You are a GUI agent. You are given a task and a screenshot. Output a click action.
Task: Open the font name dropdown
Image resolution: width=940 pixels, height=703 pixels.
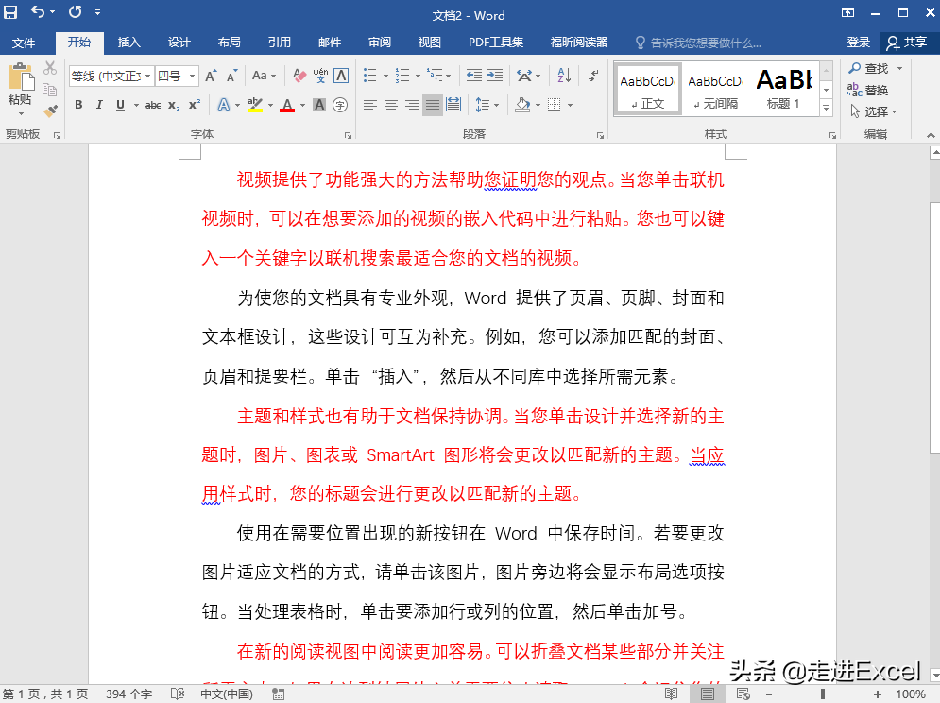(x=147, y=77)
